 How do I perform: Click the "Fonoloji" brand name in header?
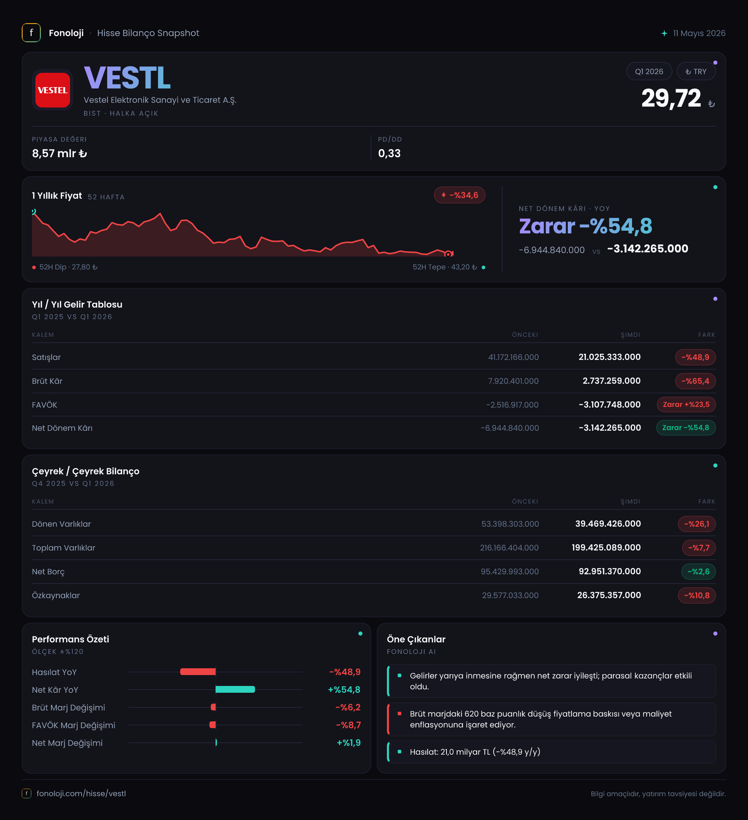66,33
